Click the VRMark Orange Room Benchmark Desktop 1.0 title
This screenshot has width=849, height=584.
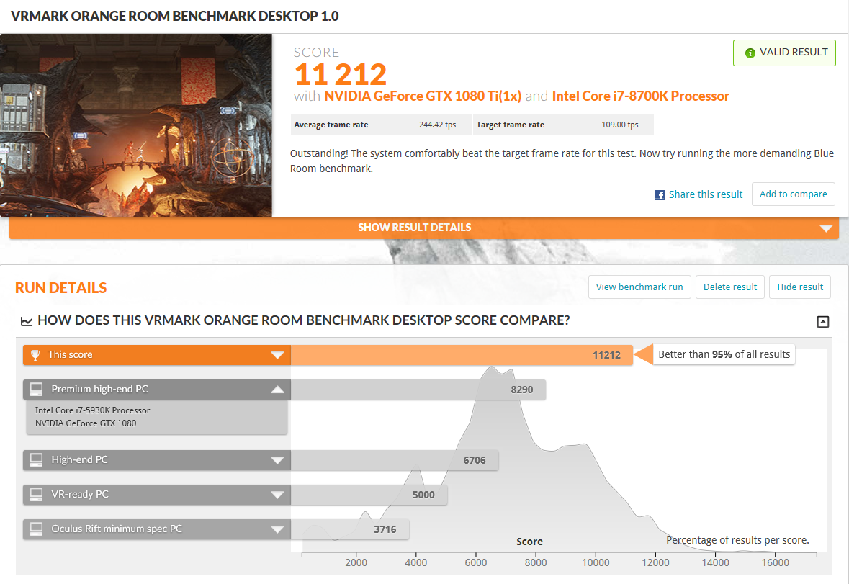pos(175,17)
